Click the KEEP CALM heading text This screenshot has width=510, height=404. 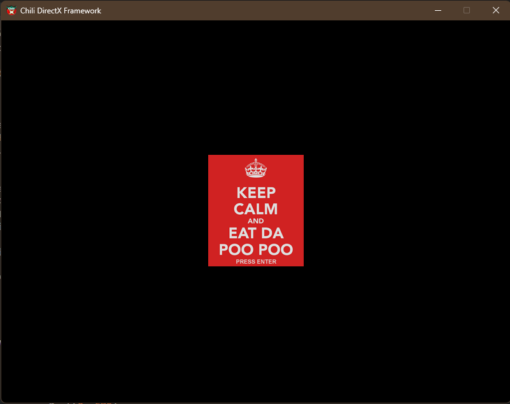click(255, 192)
